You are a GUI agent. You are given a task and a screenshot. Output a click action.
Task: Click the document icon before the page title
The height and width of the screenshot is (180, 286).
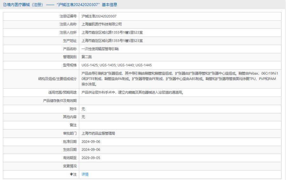(5, 5)
